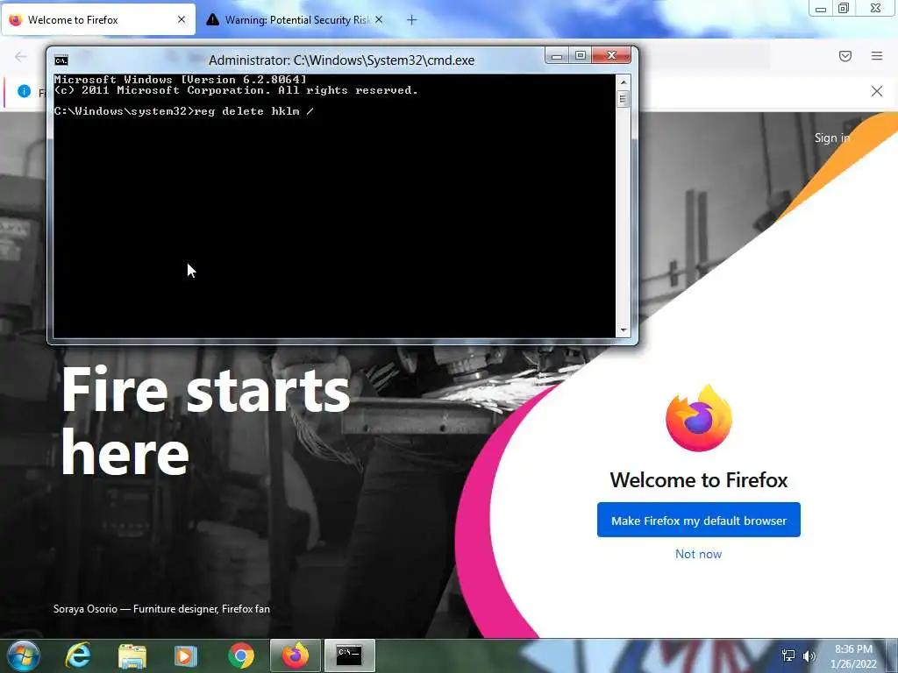
Task: Open the network tray icon
Action: coord(788,655)
